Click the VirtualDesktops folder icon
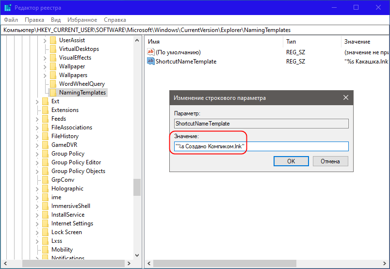 (x=53, y=49)
